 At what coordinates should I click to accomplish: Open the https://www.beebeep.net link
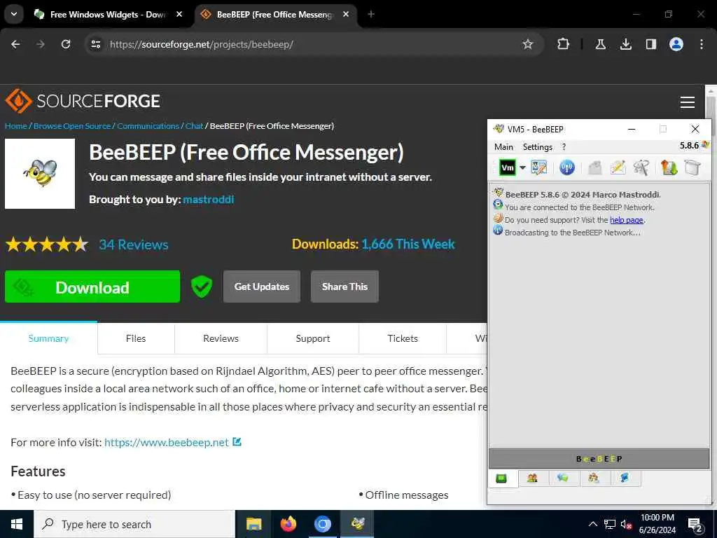[167, 443]
